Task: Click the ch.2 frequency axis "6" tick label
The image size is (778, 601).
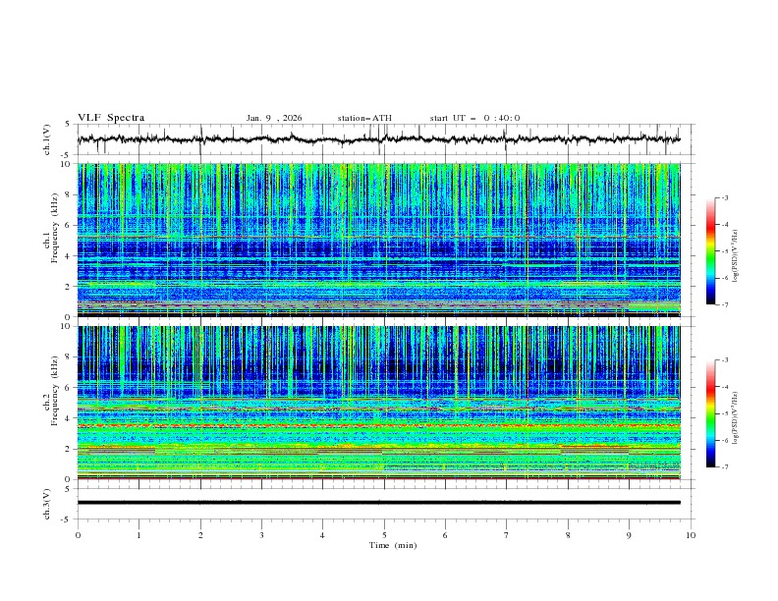Action: tap(70, 388)
